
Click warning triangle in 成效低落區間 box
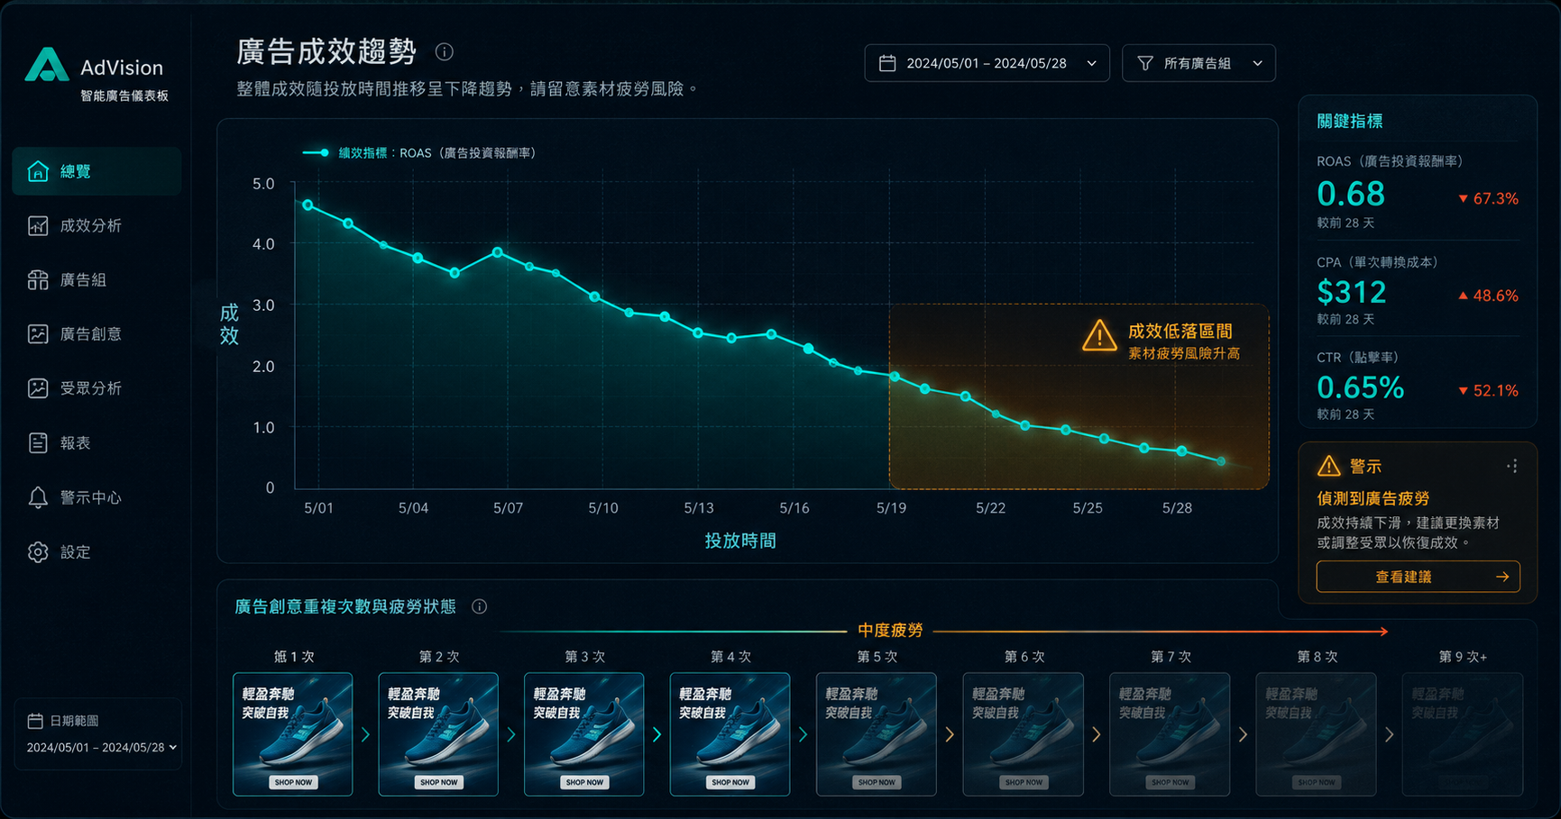(1099, 335)
